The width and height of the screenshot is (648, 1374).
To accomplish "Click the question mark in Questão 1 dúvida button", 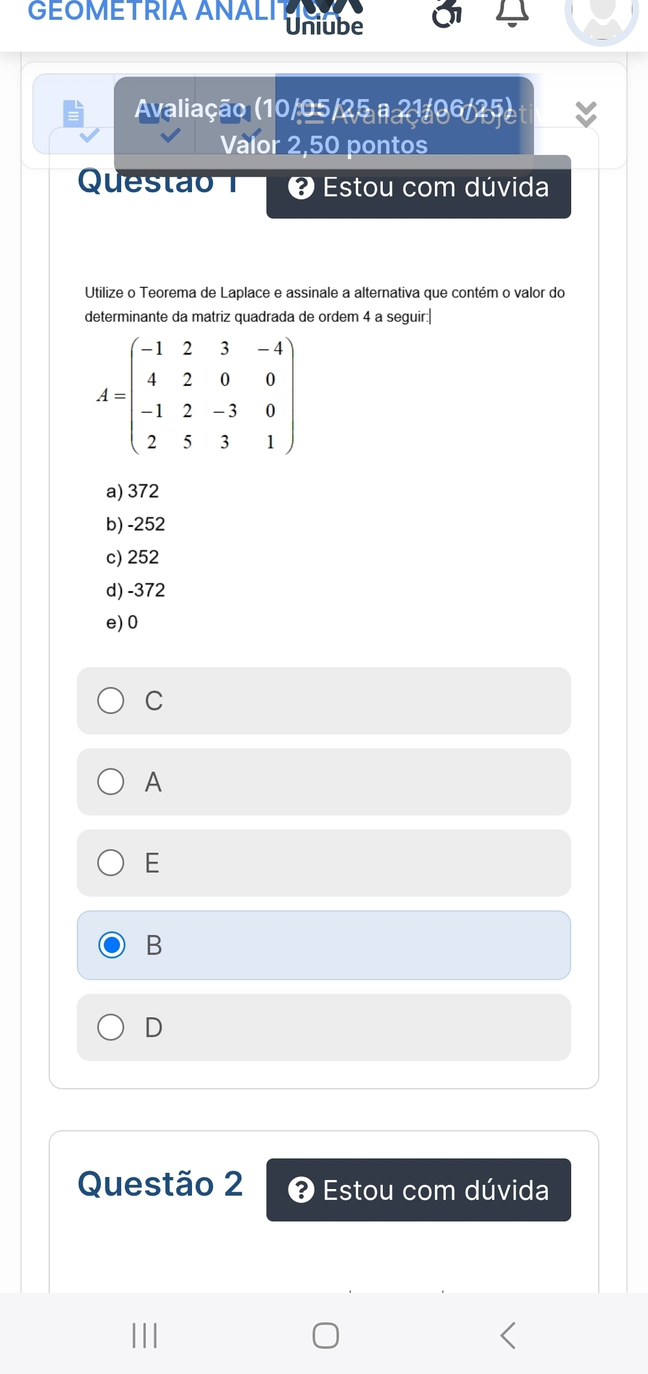I will [301, 187].
